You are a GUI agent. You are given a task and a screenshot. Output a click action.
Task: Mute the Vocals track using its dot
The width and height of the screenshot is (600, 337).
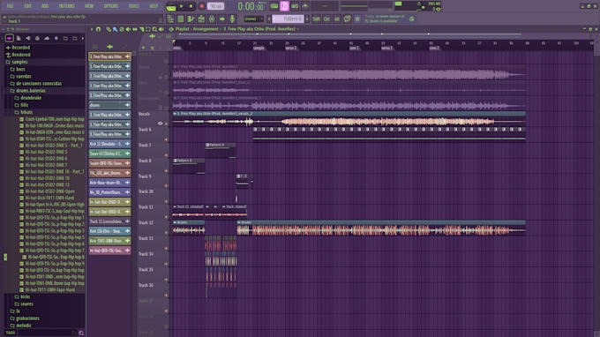[166, 124]
